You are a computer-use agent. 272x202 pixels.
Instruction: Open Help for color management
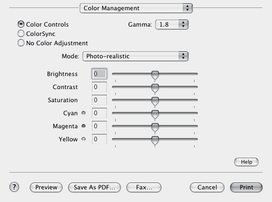(x=246, y=162)
